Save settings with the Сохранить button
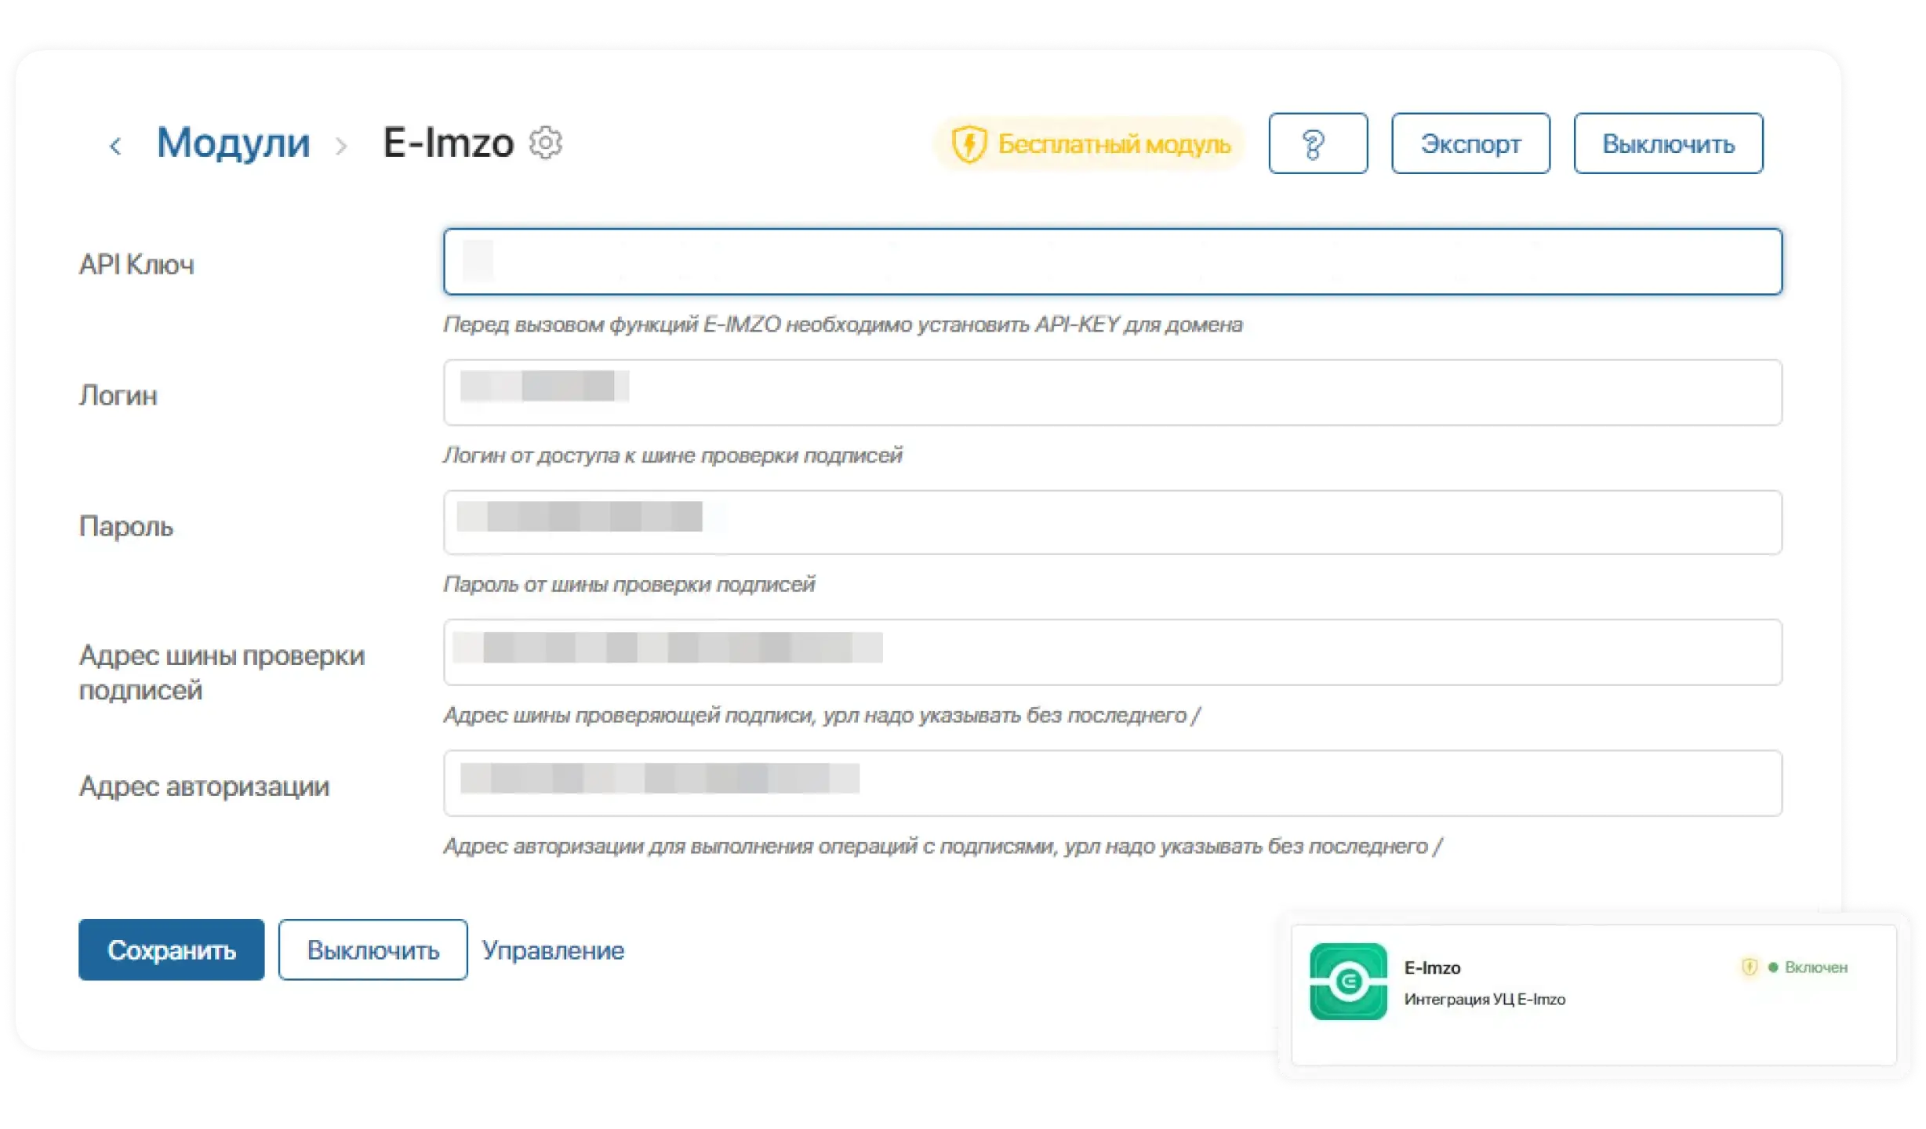This screenshot has width=1926, height=1129. (171, 949)
